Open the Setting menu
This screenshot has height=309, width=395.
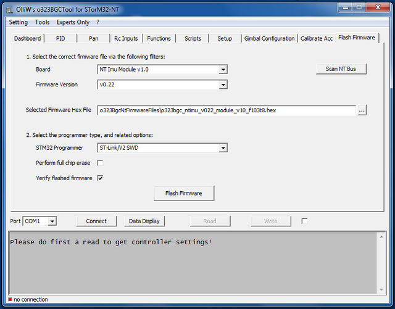18,22
